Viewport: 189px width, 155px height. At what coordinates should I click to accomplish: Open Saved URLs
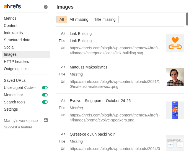[x=15, y=80]
